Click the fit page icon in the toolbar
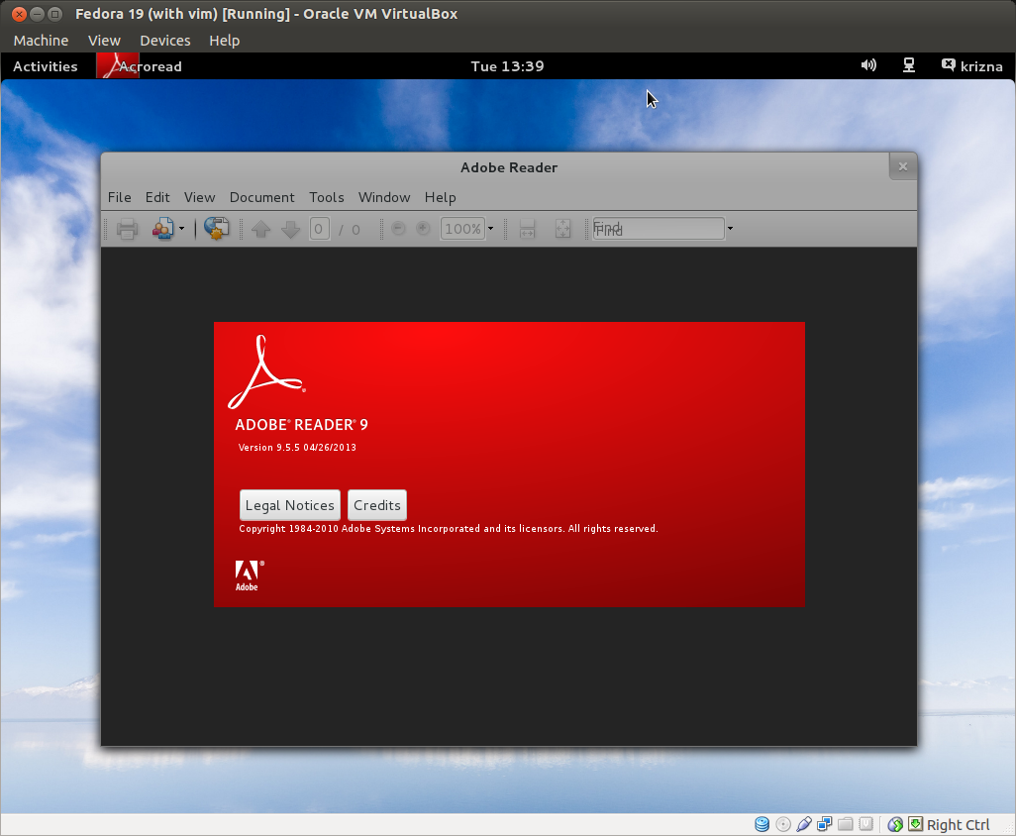 562,228
